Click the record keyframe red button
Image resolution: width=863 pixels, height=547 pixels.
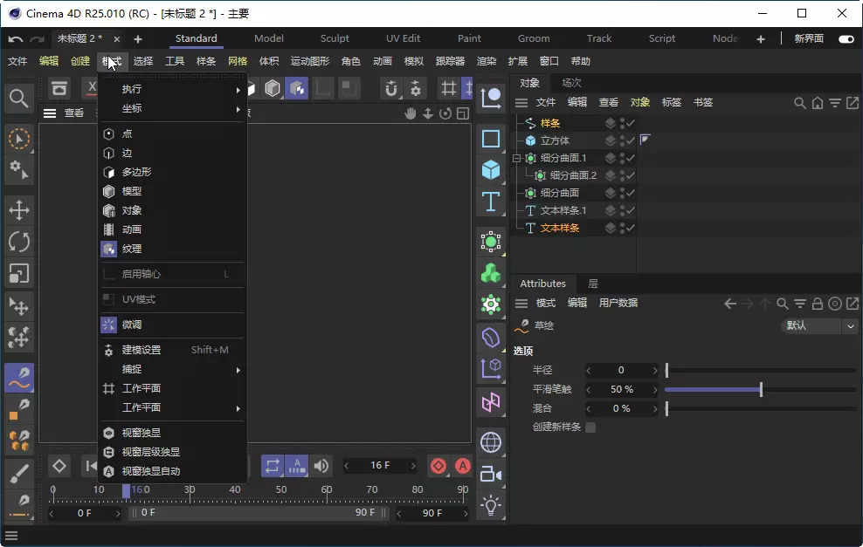pos(438,466)
